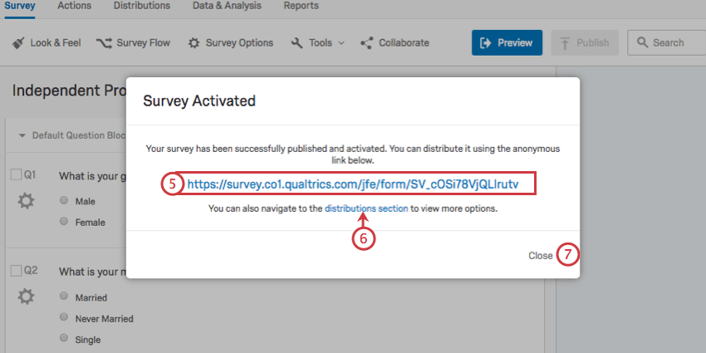Tick the Q2 question checkbox
706x353 pixels.
click(16, 271)
